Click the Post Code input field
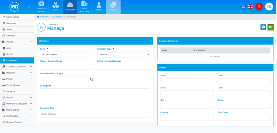 tap(244, 118)
